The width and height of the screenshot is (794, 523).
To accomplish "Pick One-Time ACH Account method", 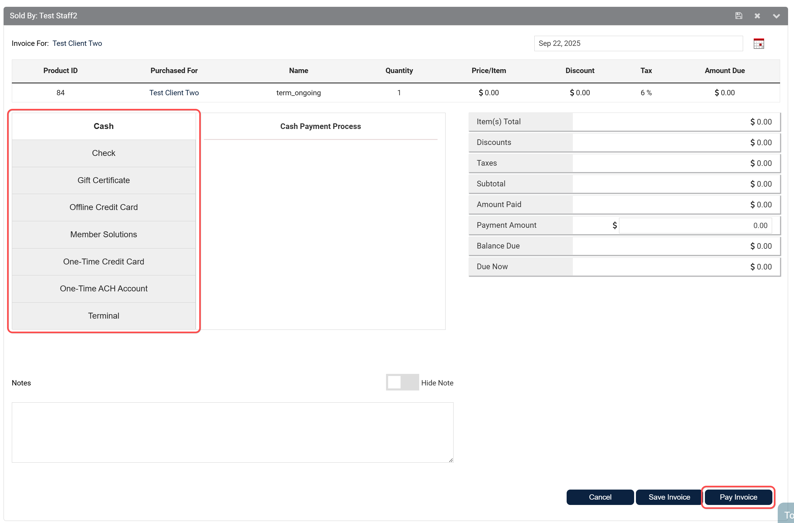I will tap(103, 288).
